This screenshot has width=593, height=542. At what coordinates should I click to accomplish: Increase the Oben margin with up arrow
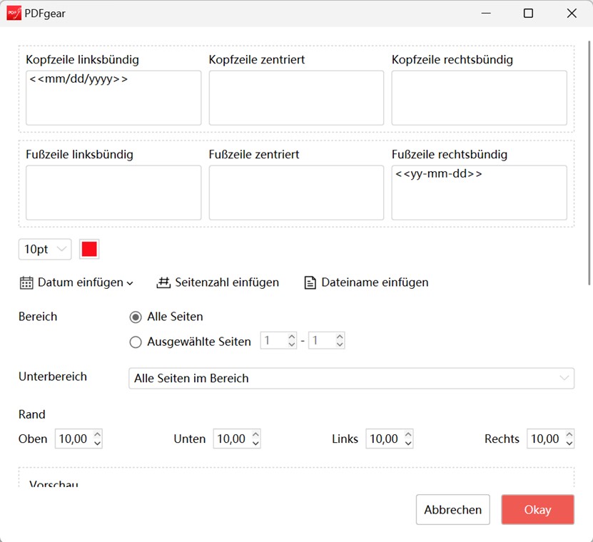coord(97,434)
